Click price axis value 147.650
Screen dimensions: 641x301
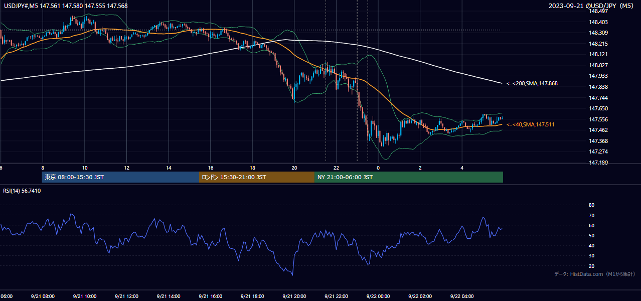(598, 108)
